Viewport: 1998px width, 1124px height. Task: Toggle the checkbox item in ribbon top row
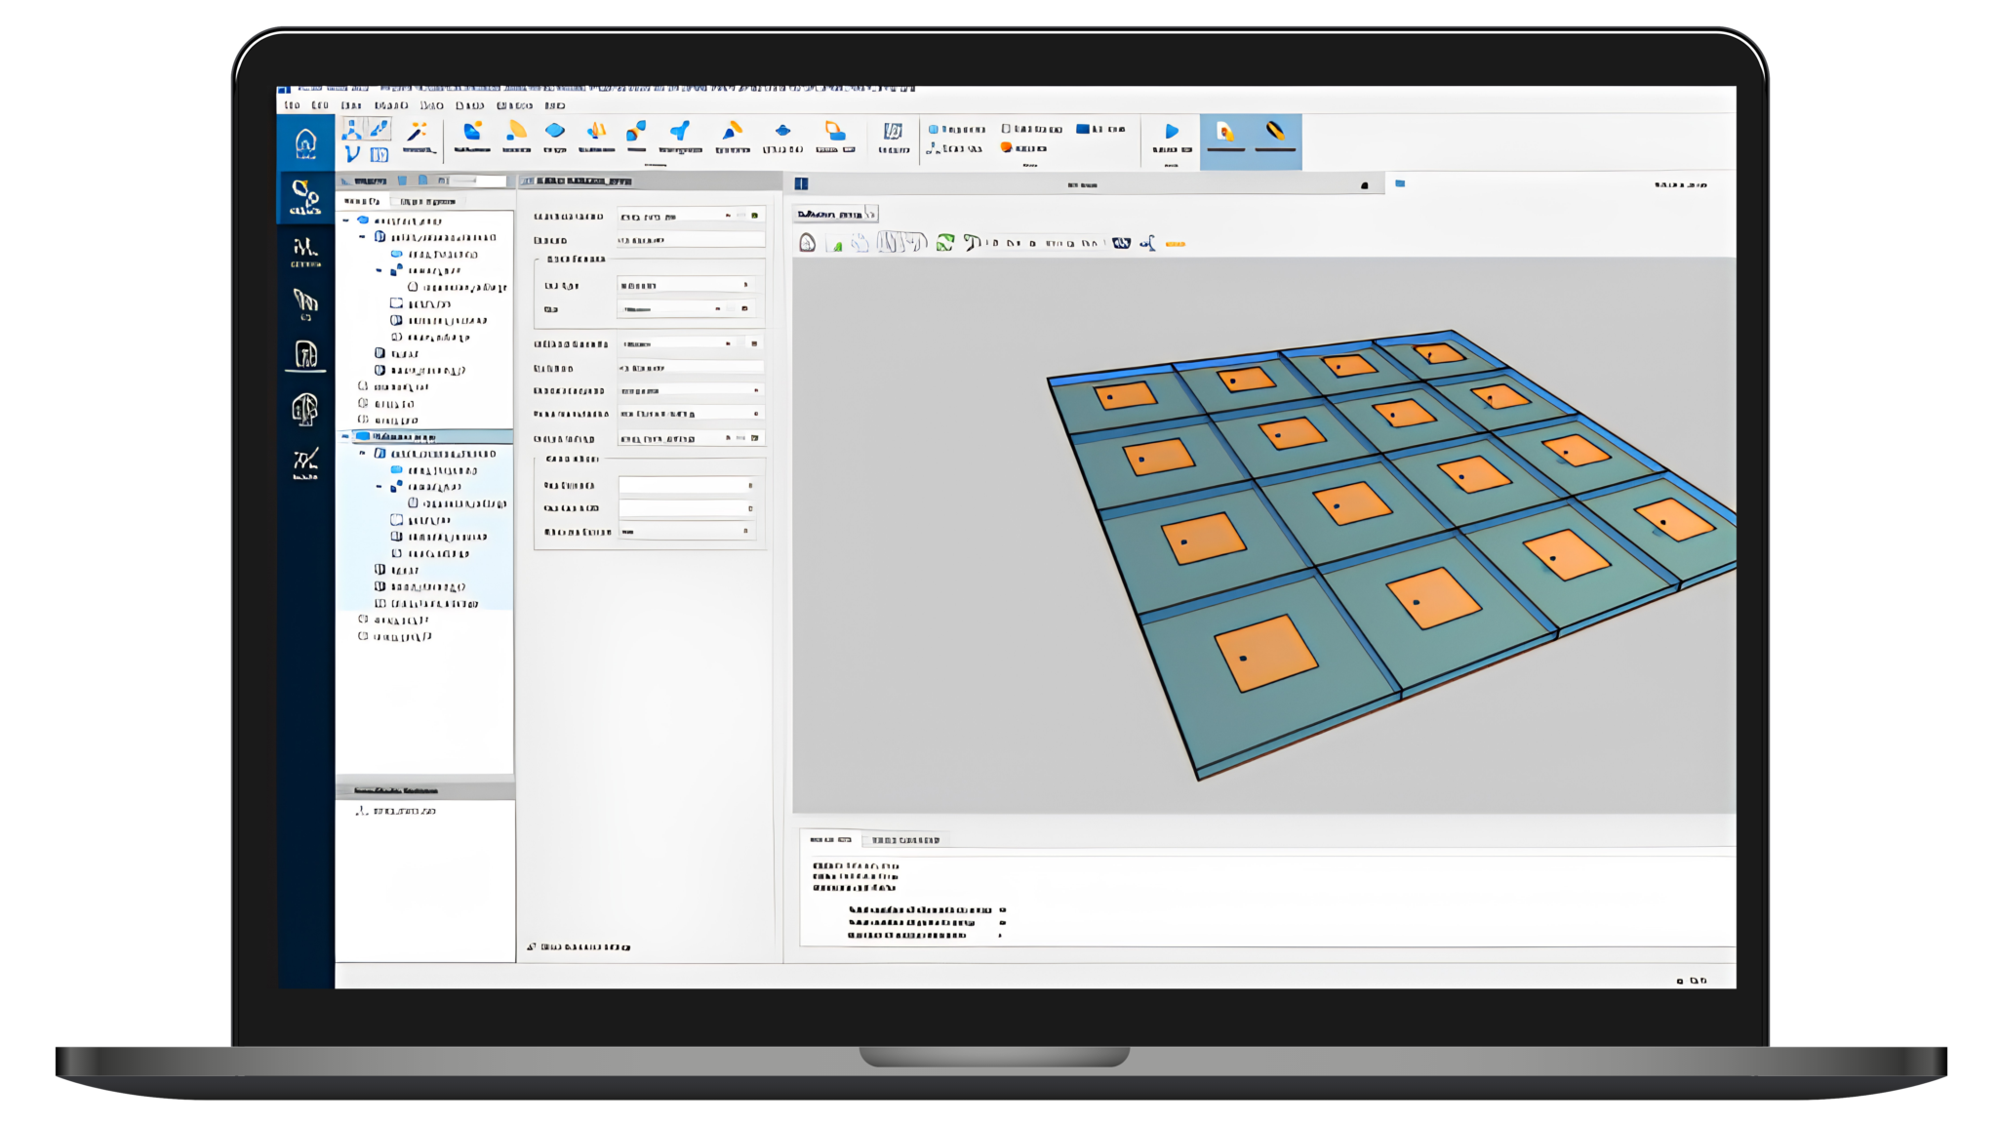click(1031, 129)
